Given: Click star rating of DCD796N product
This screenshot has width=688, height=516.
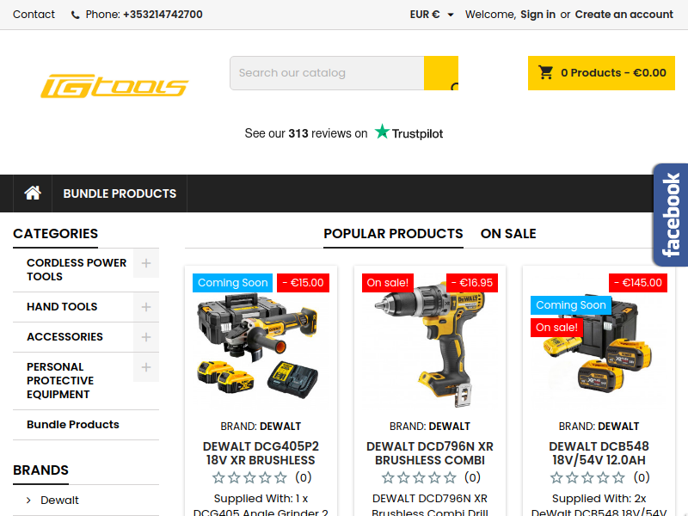Looking at the screenshot, I should point(419,477).
